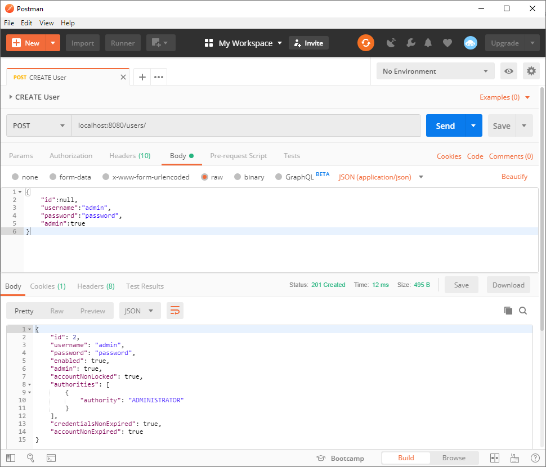Viewport: 546px width, 467px height.
Task: Switch to the Pre-request Script tab
Action: (238, 156)
